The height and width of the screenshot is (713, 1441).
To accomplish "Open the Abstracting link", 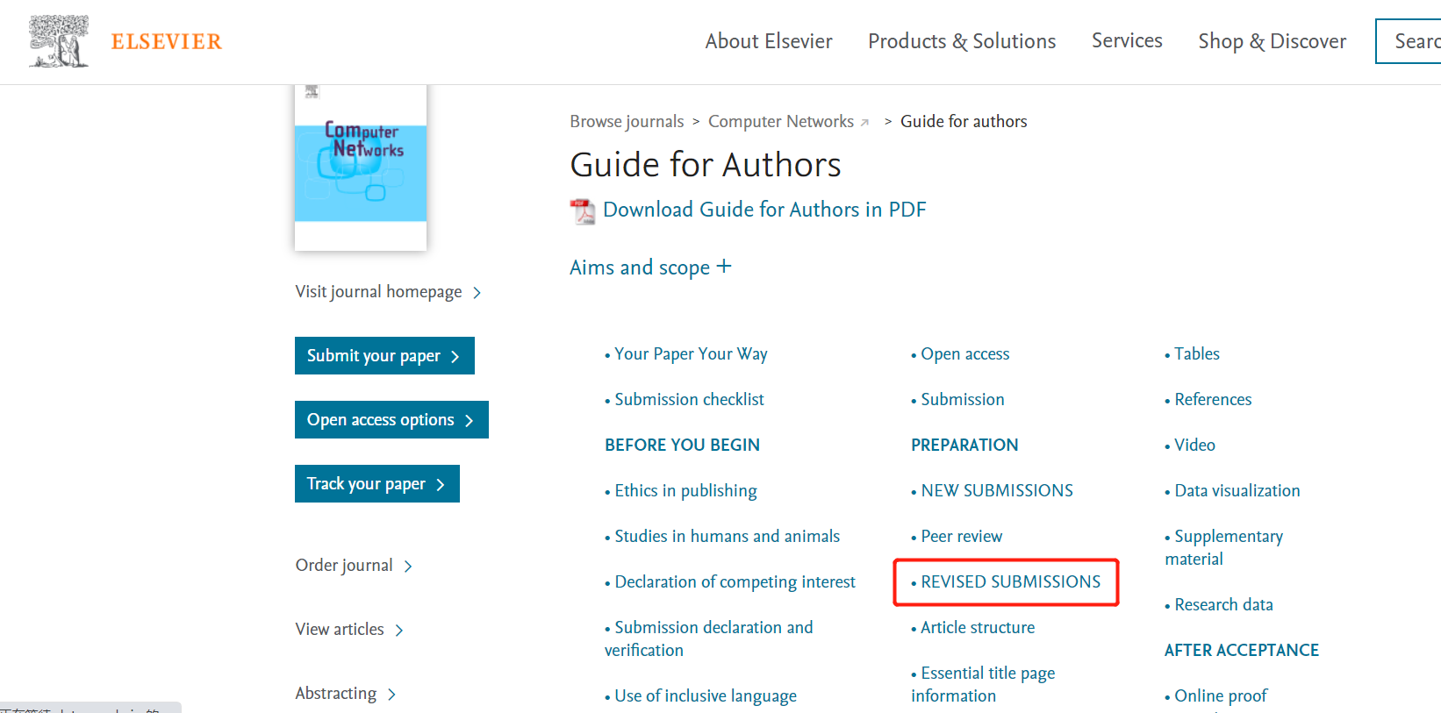I will (x=336, y=694).
